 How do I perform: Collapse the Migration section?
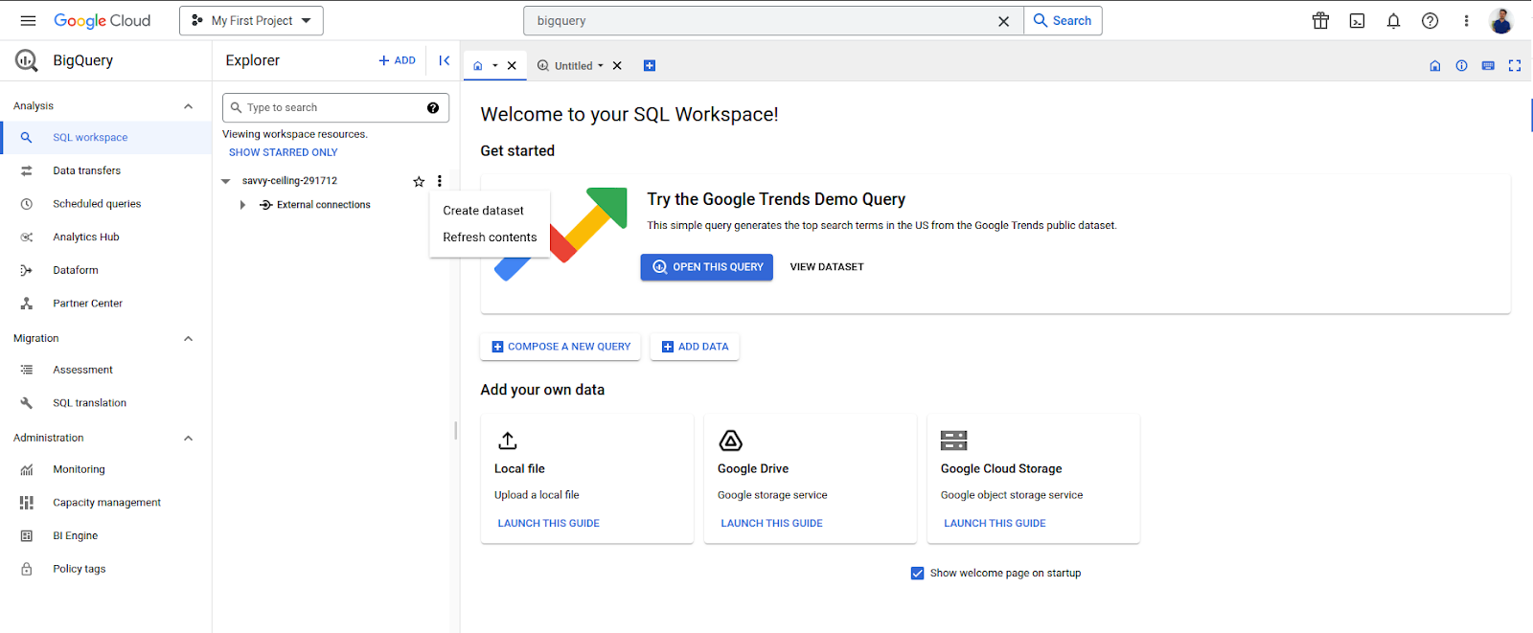189,339
